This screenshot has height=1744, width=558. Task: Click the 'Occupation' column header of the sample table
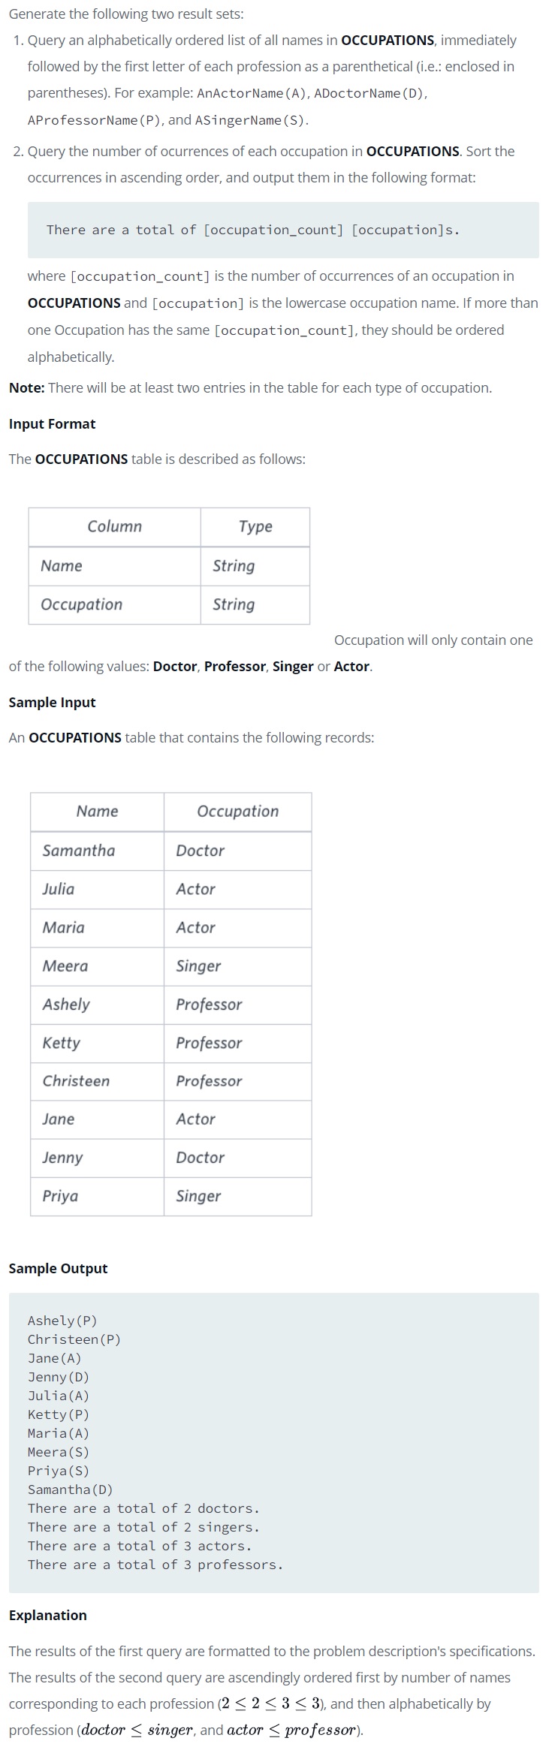237,812
